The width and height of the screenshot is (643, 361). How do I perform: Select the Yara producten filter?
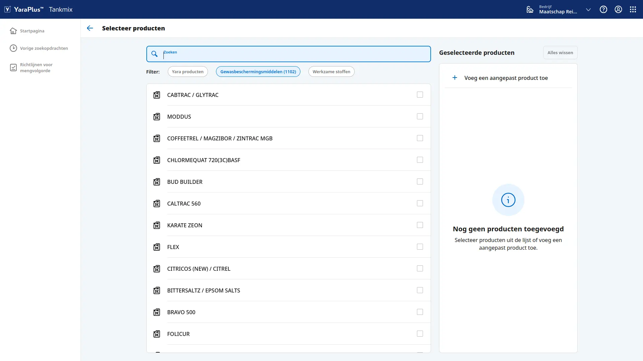click(x=188, y=72)
